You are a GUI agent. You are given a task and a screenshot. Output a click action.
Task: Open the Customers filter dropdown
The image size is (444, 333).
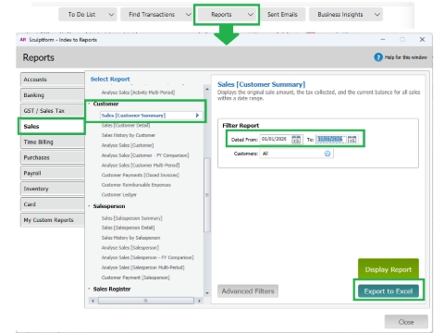[327, 154]
